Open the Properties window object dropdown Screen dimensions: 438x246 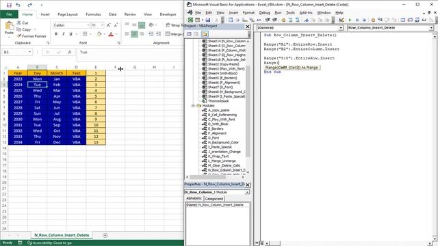tap(247, 192)
